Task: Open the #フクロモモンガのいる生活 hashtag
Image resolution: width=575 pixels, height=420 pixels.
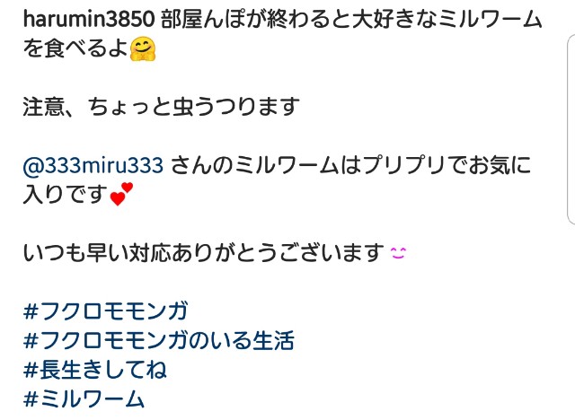Action: pos(159,340)
